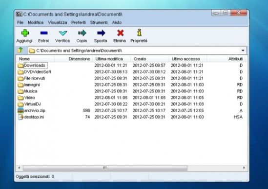Sort by Dimensione column header
This screenshot has width=268, height=189.
point(73,59)
